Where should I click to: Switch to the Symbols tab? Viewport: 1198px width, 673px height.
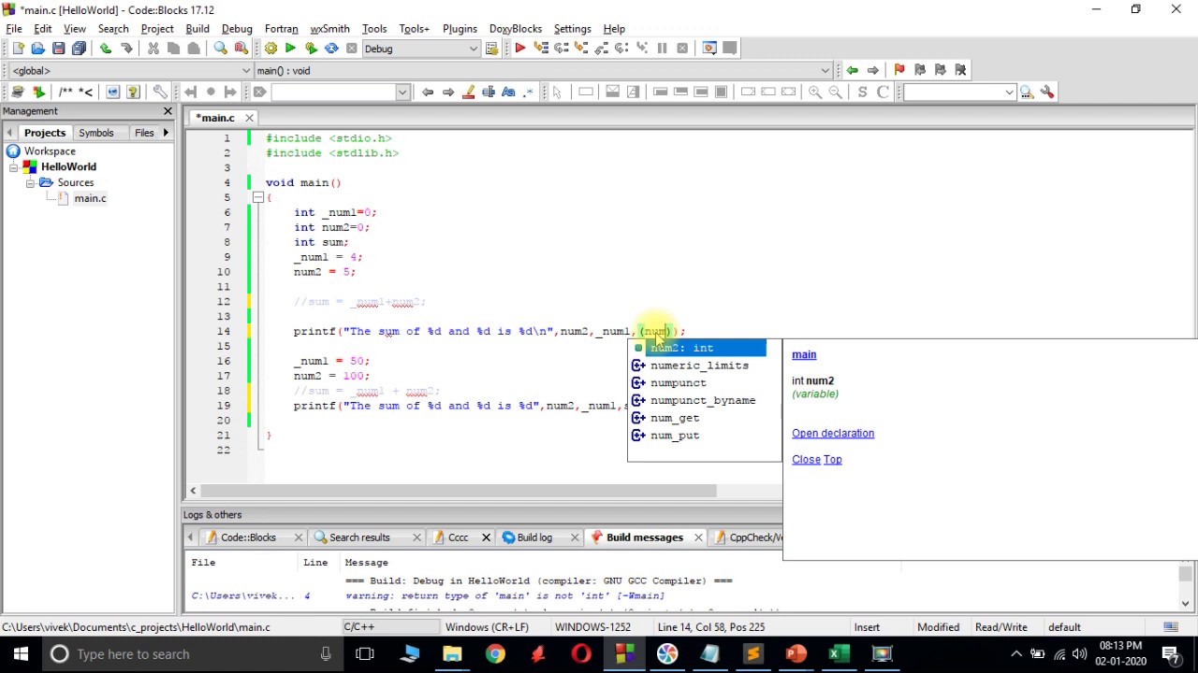pyautogui.click(x=96, y=133)
